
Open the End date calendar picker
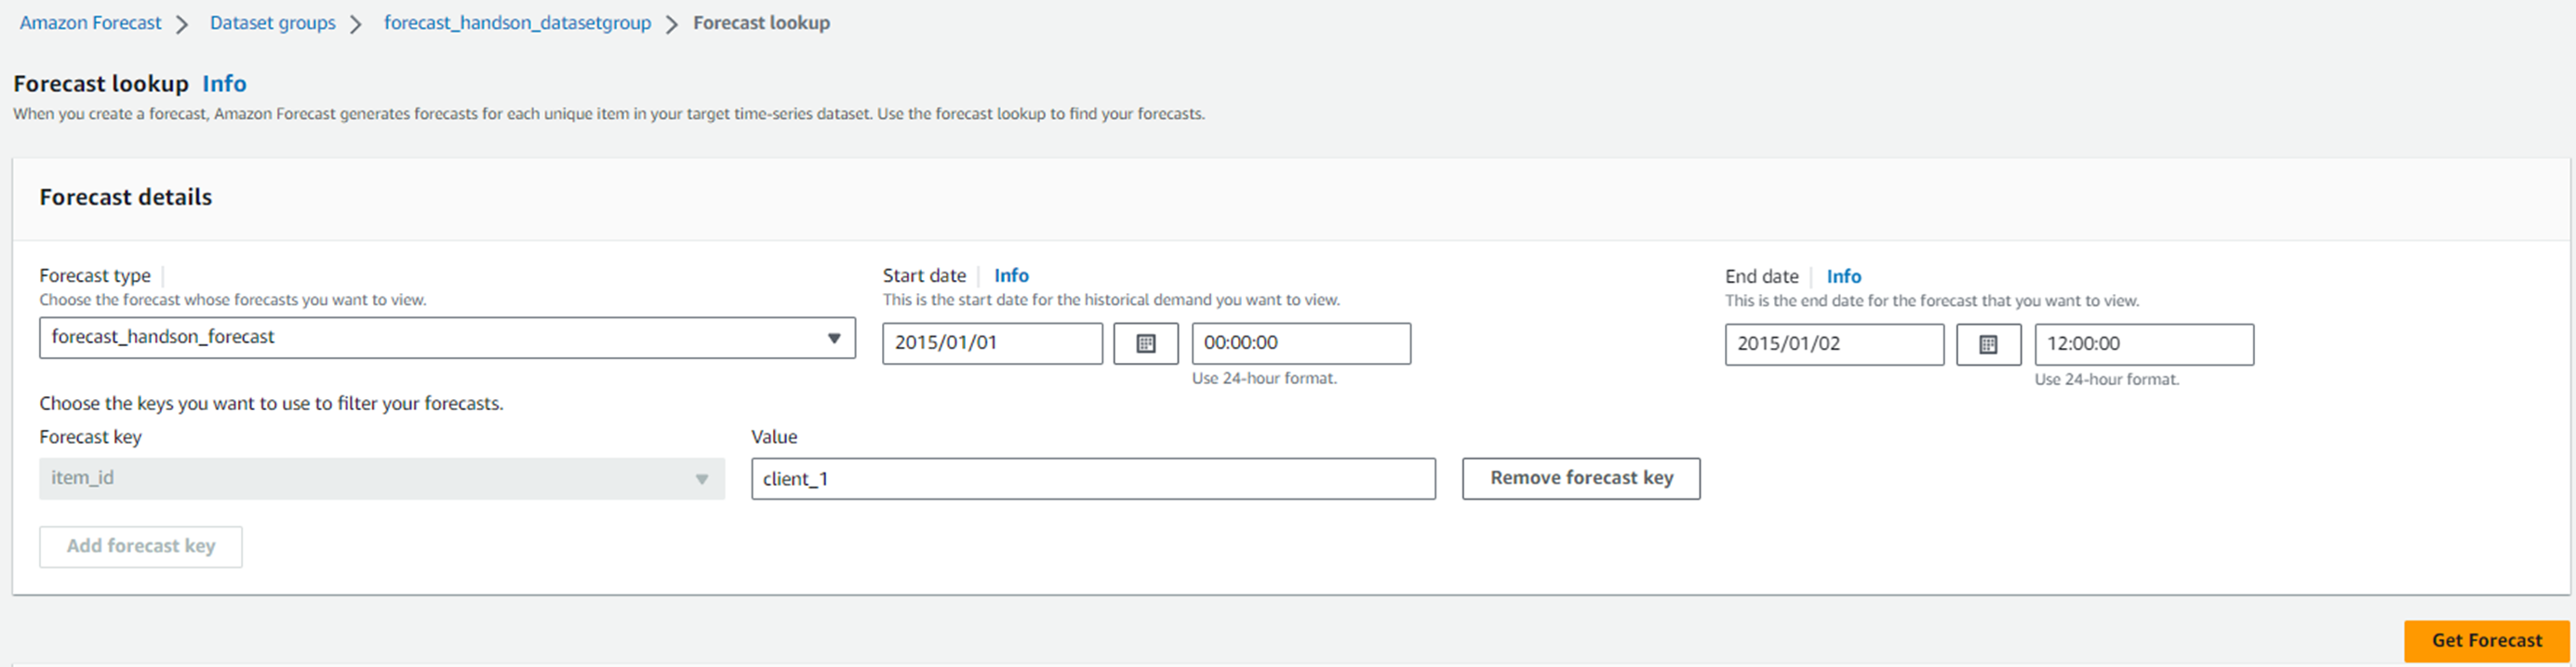pyautogui.click(x=1988, y=344)
